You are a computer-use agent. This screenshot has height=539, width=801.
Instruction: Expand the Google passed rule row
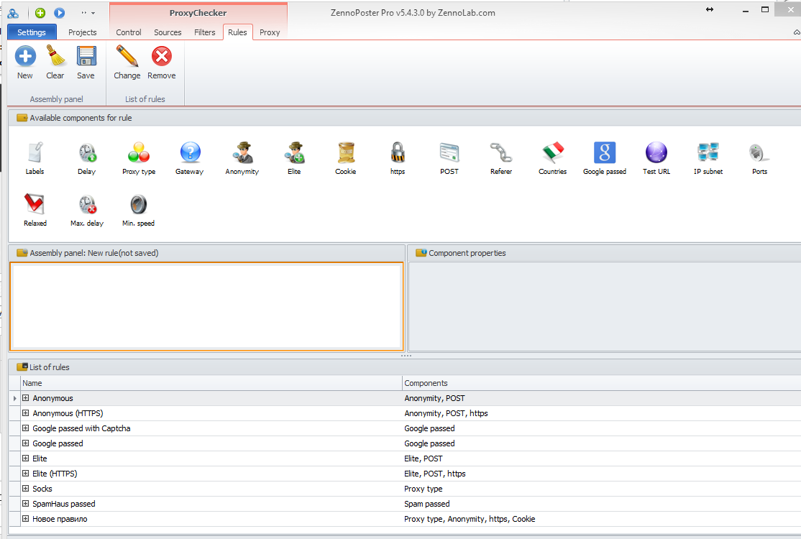26,443
